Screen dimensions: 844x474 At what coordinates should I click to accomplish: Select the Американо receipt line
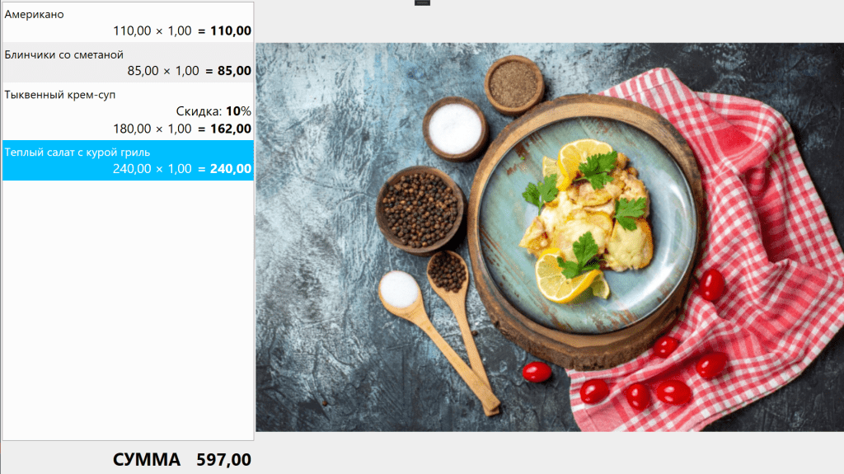[128, 22]
